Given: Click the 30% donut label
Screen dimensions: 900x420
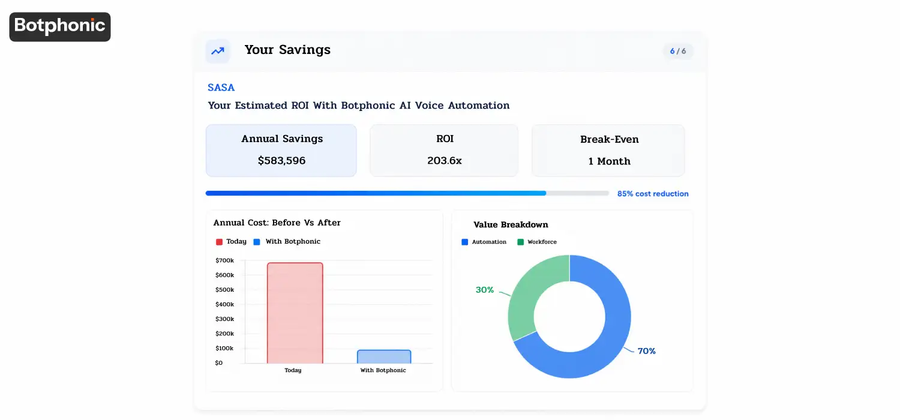Looking at the screenshot, I should pos(485,290).
